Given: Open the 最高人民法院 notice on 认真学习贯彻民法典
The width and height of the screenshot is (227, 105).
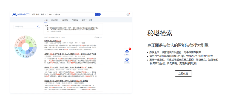Looking at the screenshot, I should pyautogui.click(x=69, y=68).
